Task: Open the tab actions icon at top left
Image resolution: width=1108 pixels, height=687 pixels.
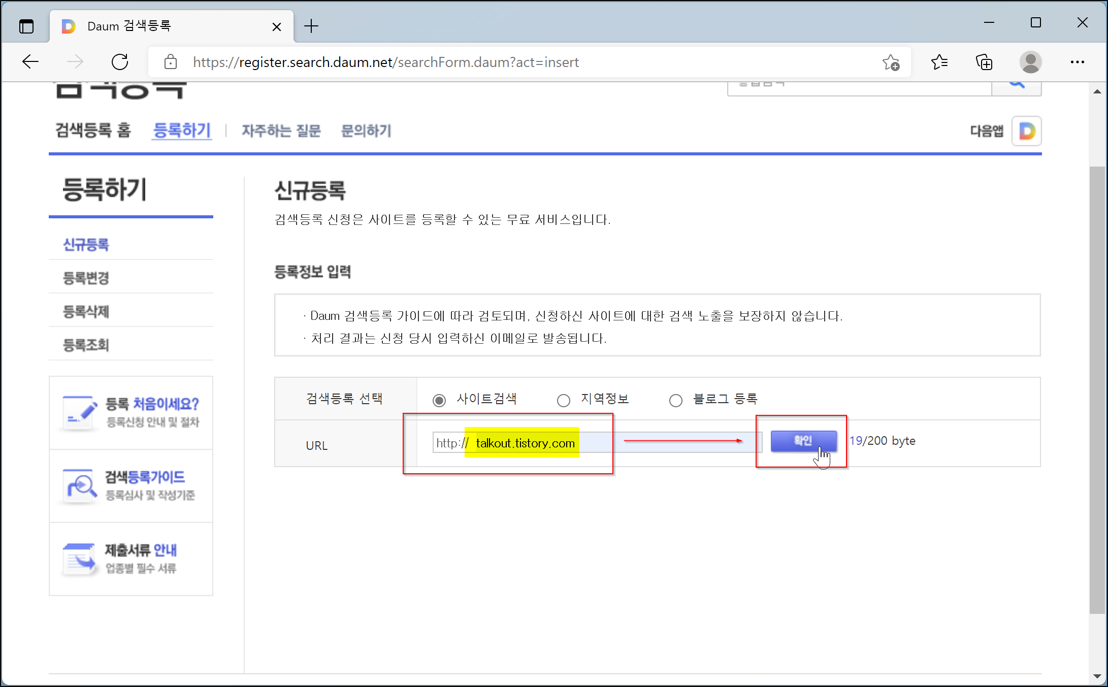Action: pyautogui.click(x=26, y=26)
